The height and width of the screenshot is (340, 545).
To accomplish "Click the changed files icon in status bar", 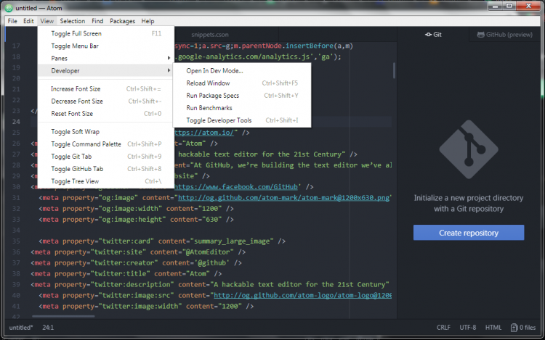I will (514, 328).
